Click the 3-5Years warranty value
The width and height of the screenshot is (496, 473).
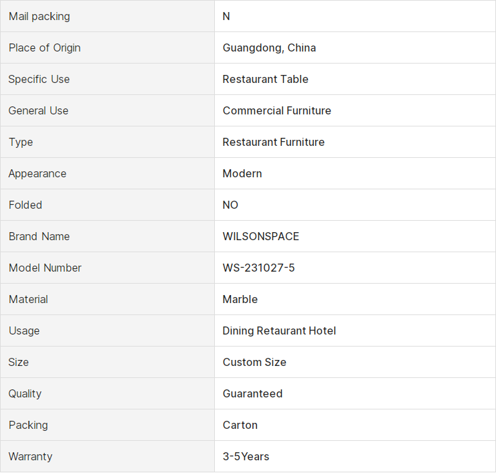click(246, 456)
